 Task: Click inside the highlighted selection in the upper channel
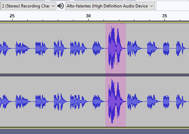pos(116,49)
